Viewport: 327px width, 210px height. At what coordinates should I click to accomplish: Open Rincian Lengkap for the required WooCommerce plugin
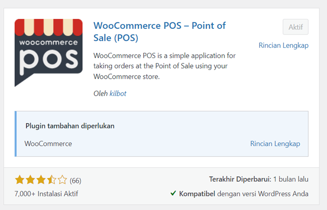coord(275,143)
